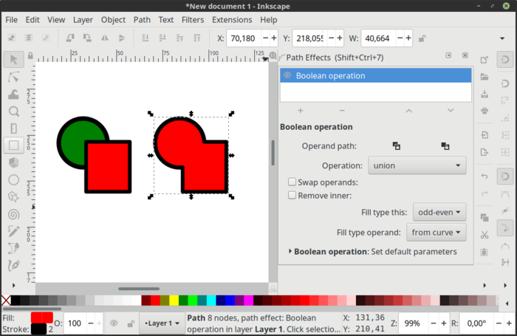This screenshot has height=336, width=517.
Task: Activate the Zoom magnifier tool
Action: [13, 112]
